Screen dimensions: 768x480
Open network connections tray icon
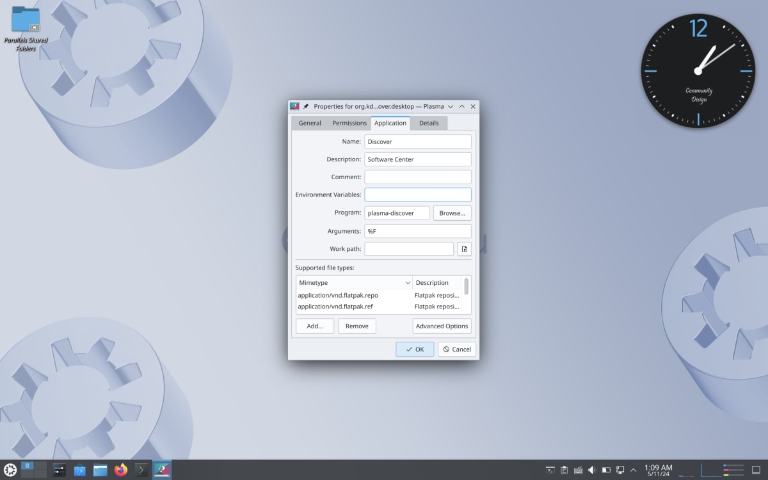pos(620,470)
